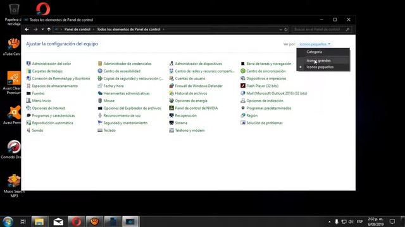405x227 pixels.
Task: Open Opciones de Internet link
Action: 48,108
